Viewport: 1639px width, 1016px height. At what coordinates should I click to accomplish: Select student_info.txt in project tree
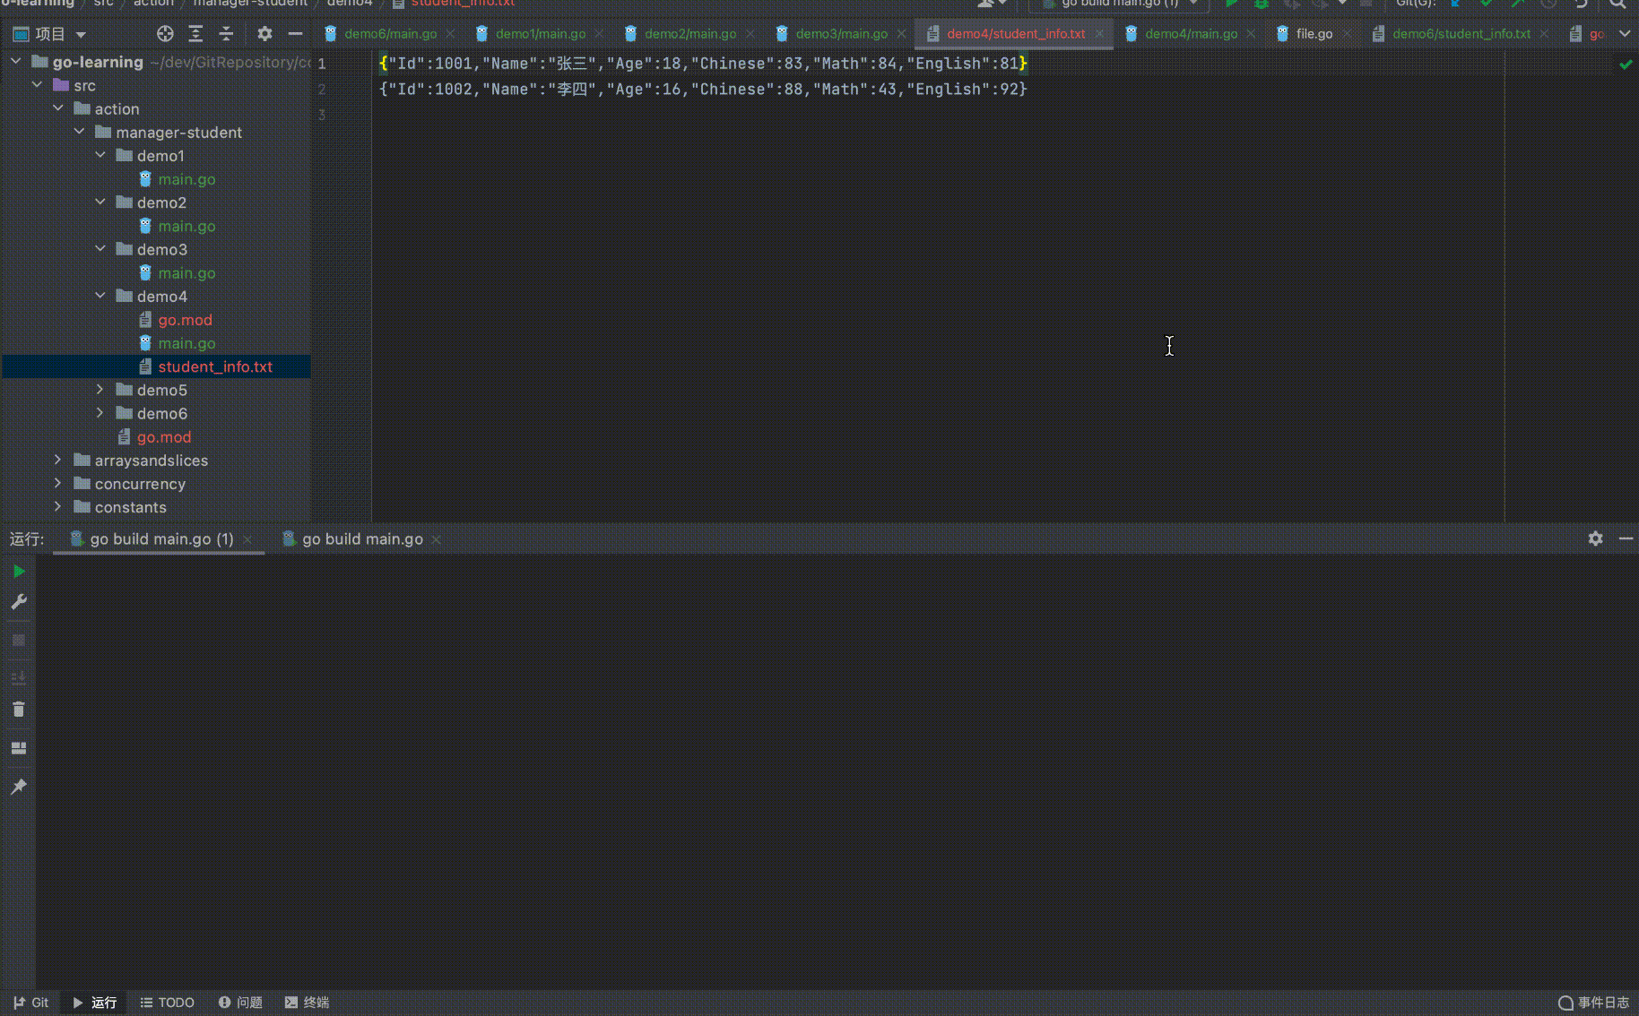tap(215, 366)
